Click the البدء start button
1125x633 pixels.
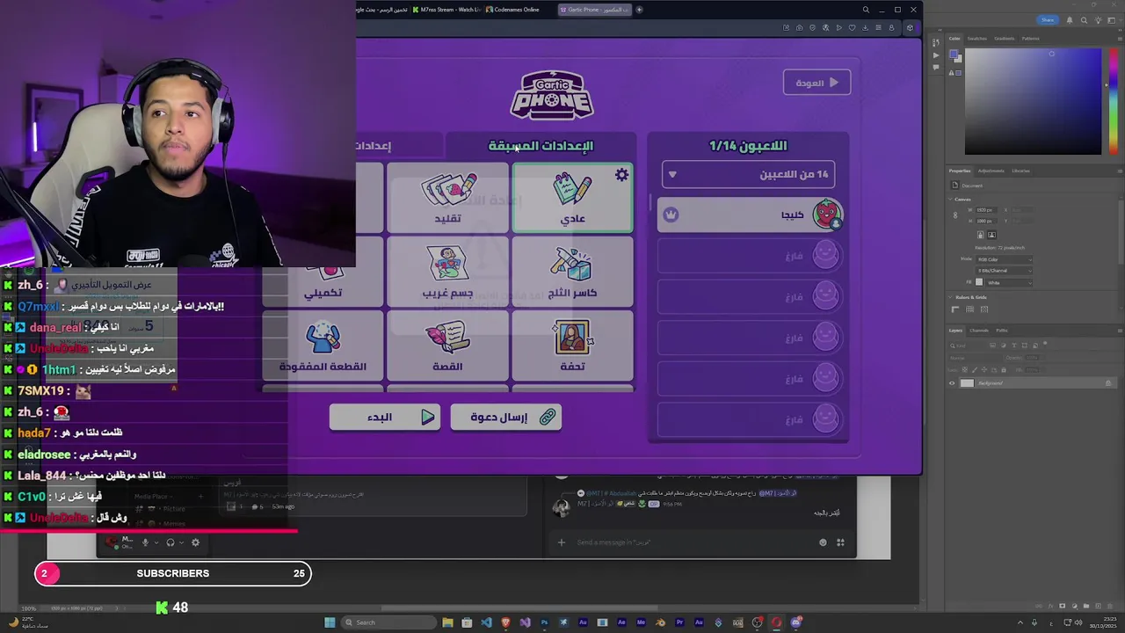click(384, 417)
